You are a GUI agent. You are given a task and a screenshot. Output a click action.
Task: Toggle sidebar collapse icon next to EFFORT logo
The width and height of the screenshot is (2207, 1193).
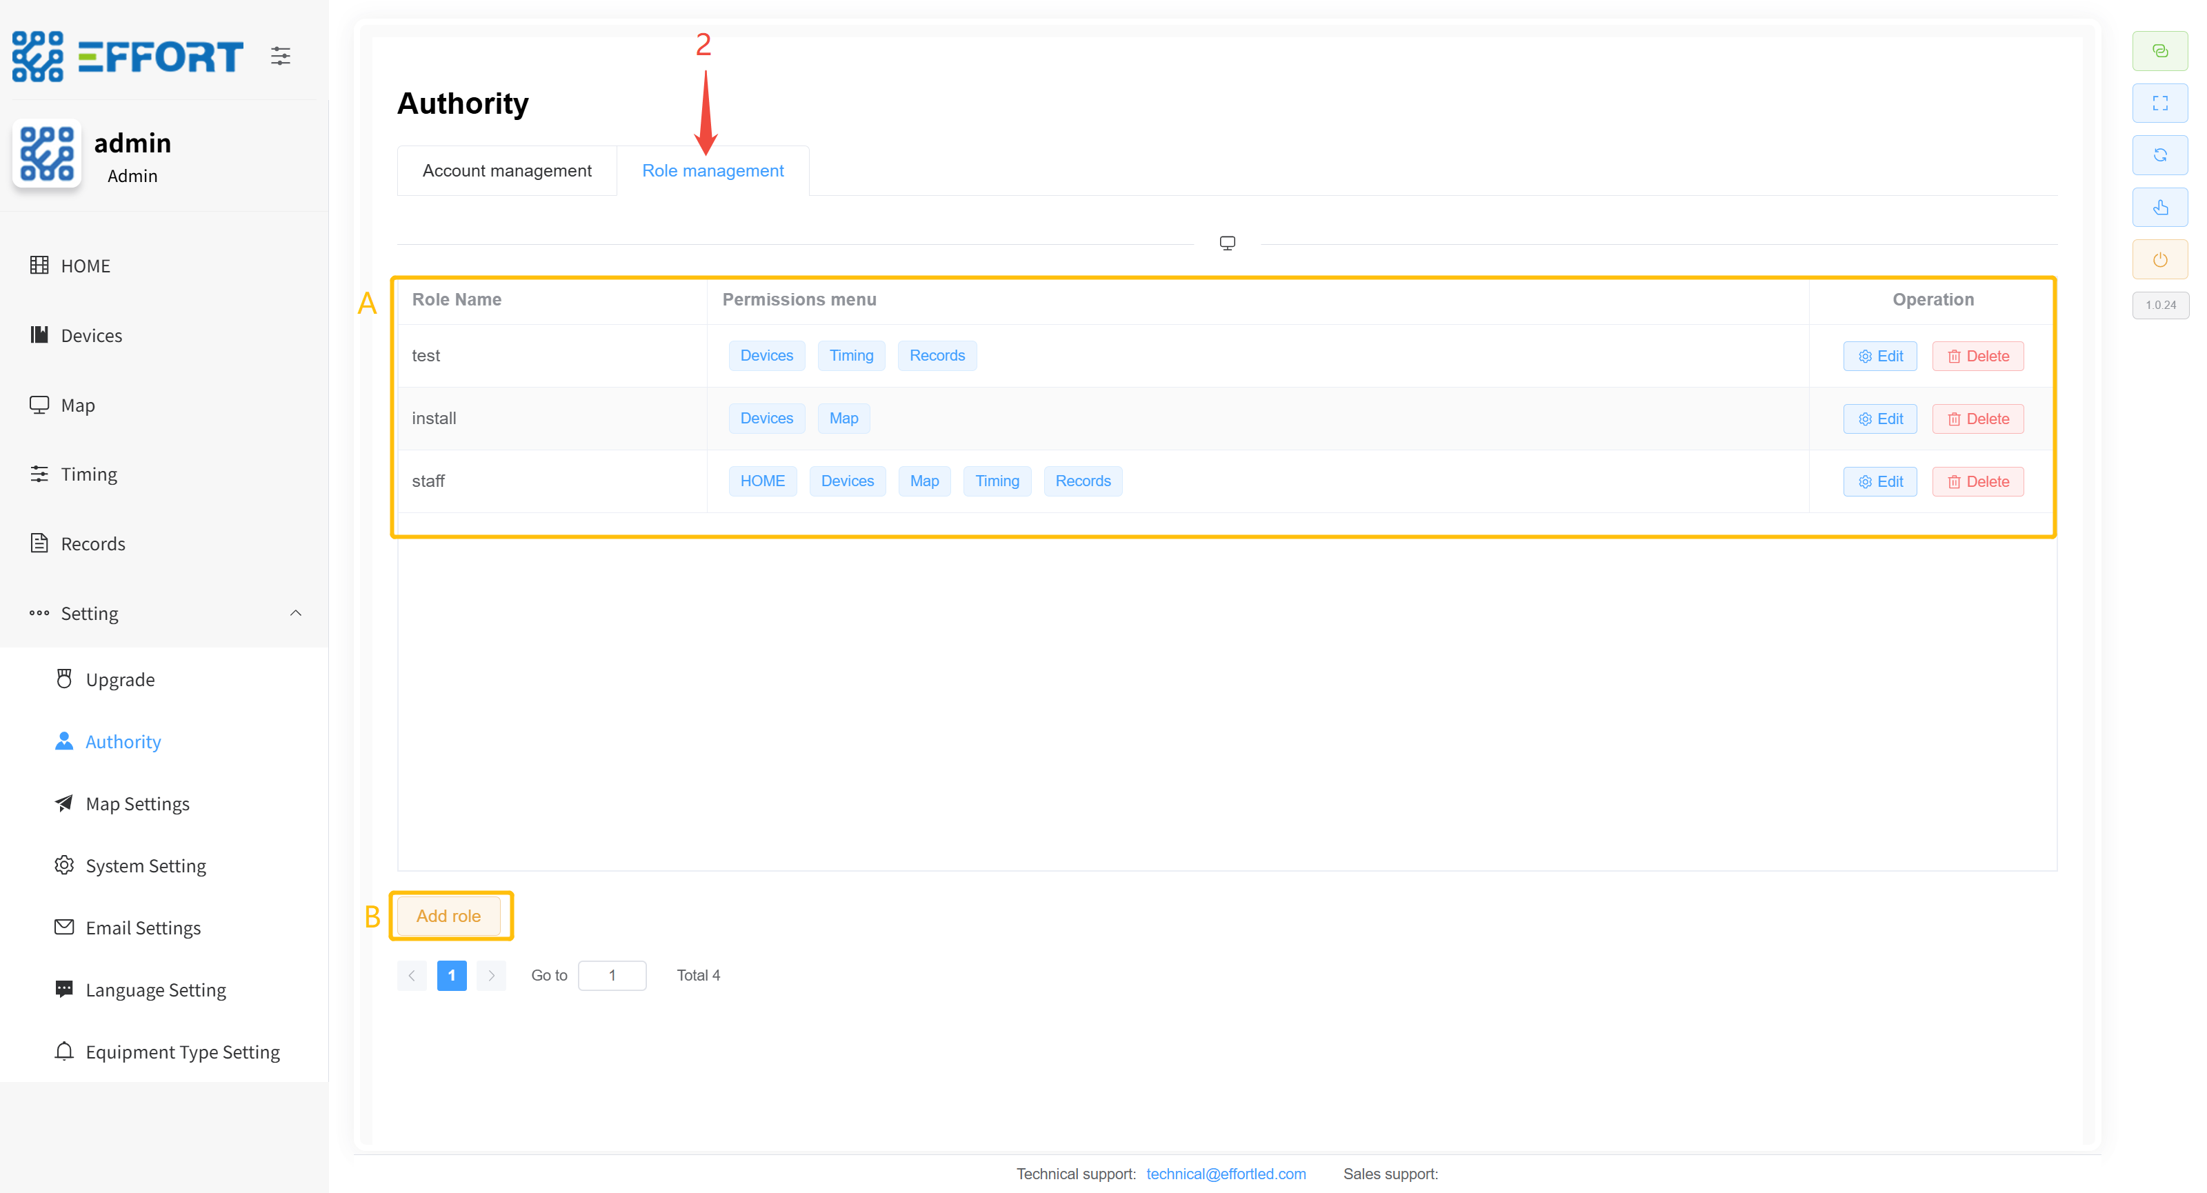pos(280,57)
